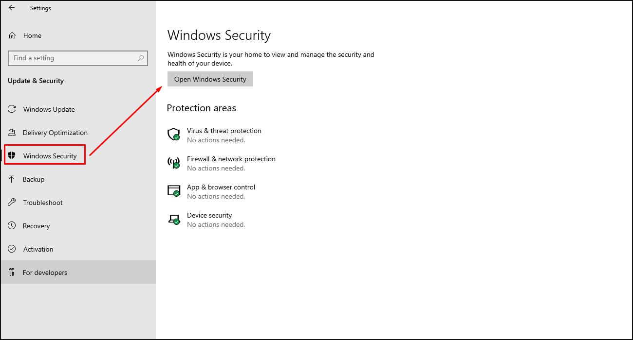Focus the Find a setting search box
The height and width of the screenshot is (340, 633).
(78, 58)
